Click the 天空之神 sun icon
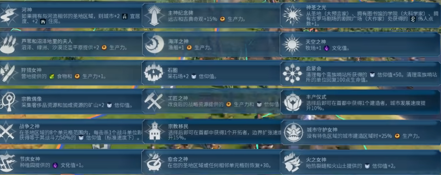This screenshot has width=441, height=175. coord(292,45)
